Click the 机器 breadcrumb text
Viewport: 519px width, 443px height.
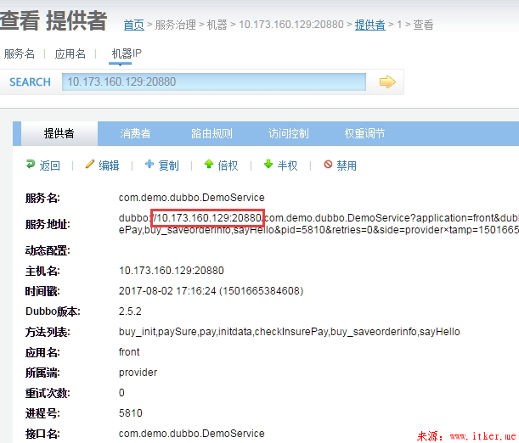(x=217, y=25)
